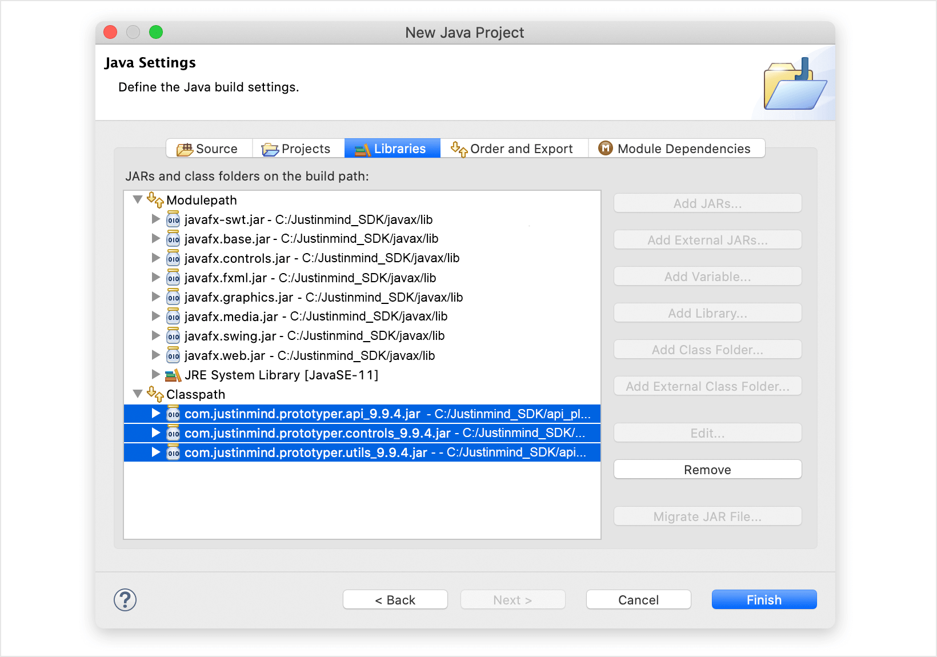The image size is (937, 657).
Task: Expand the javafx.swing.jar entry
Action: pyautogui.click(x=155, y=335)
